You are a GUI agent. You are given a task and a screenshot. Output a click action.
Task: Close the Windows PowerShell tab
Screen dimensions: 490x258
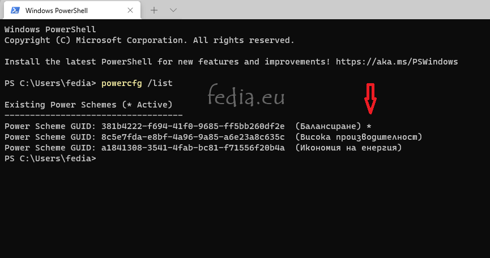point(130,10)
